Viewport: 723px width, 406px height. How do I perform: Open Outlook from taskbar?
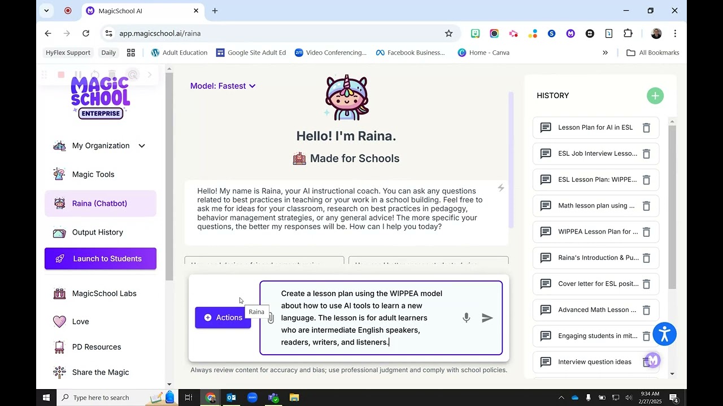[x=231, y=398]
